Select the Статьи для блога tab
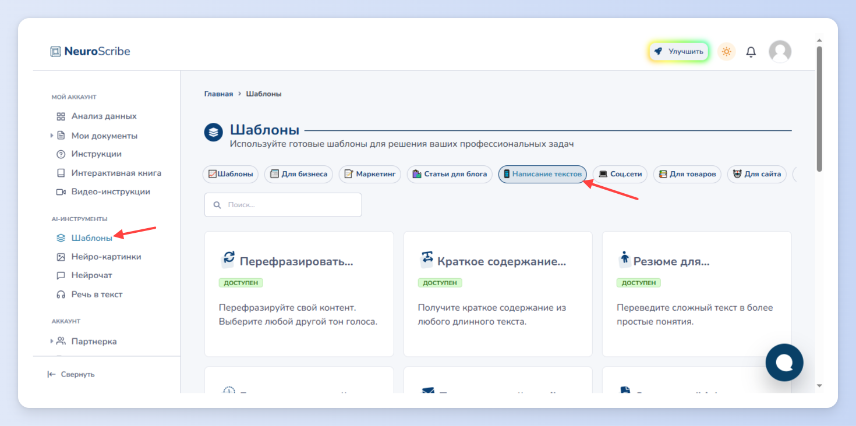856x426 pixels. click(450, 174)
